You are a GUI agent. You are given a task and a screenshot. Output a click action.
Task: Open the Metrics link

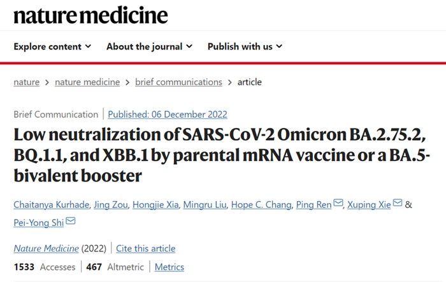(169, 267)
